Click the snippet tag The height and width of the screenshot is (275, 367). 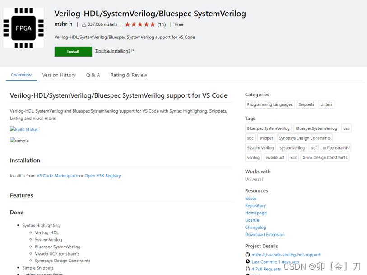click(266, 138)
